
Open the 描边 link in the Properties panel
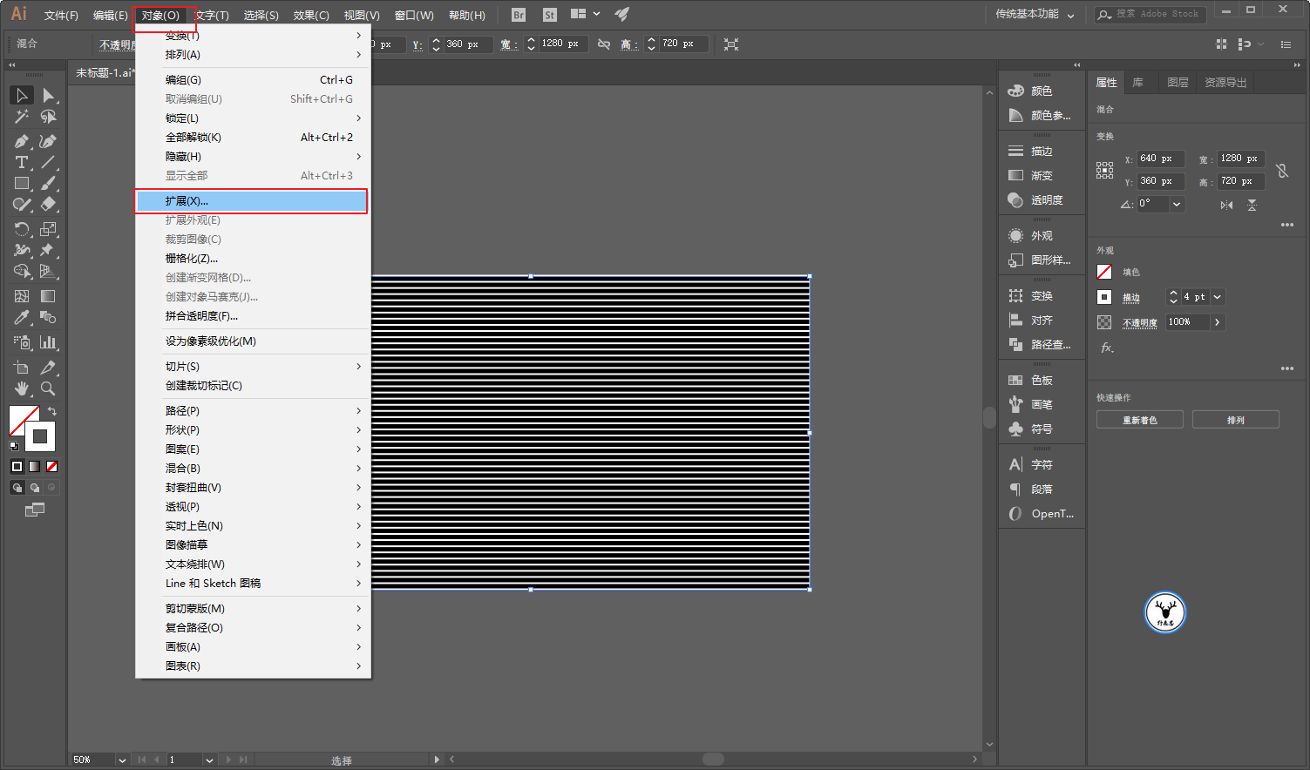[1131, 297]
